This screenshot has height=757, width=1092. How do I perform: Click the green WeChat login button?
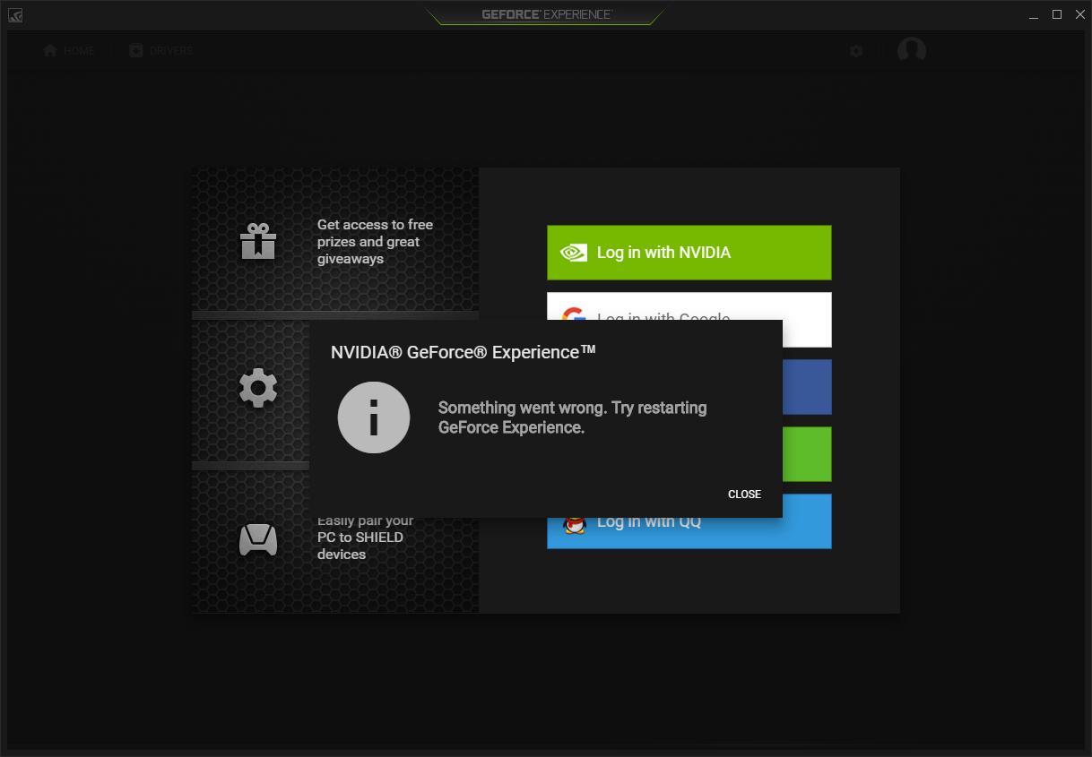(807, 454)
